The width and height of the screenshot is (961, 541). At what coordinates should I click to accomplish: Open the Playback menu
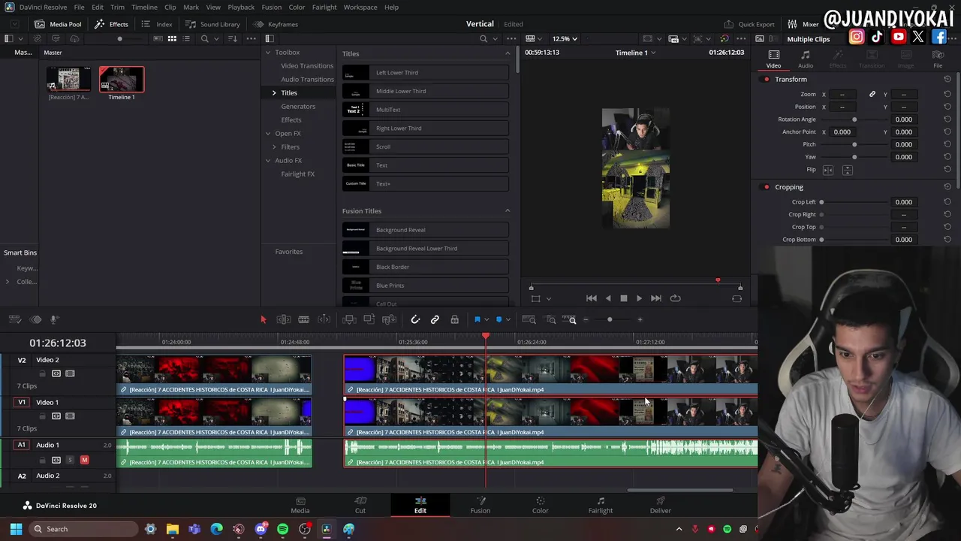(x=241, y=7)
